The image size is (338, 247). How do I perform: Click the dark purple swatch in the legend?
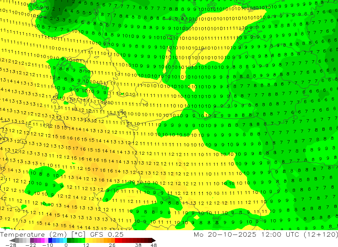tap(32, 240)
